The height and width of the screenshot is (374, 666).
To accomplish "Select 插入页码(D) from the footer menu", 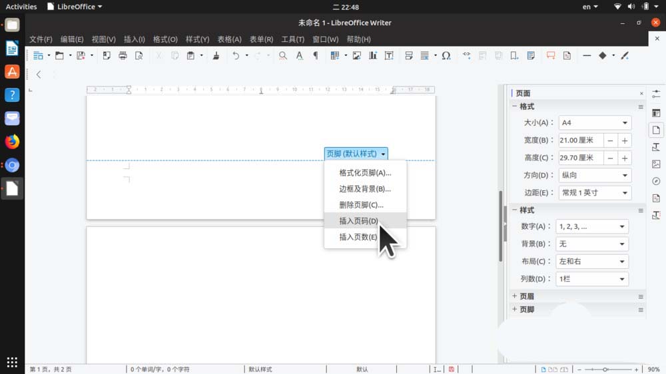I will click(x=358, y=221).
